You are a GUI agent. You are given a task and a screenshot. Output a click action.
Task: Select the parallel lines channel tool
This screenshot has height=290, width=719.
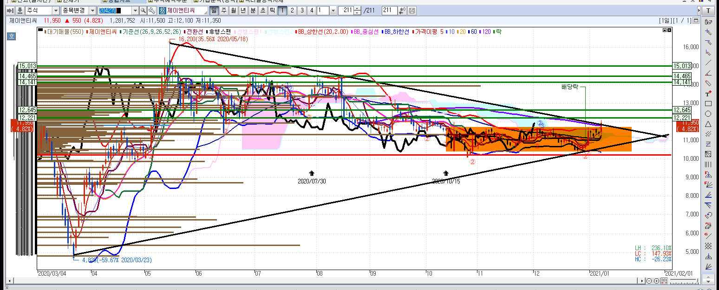[708, 134]
